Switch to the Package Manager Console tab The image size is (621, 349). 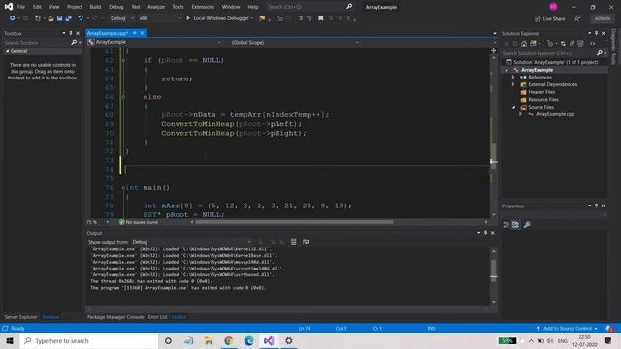[115, 317]
